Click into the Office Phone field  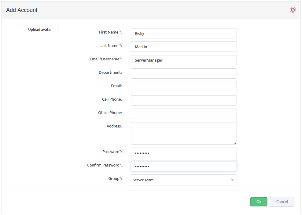(x=184, y=114)
